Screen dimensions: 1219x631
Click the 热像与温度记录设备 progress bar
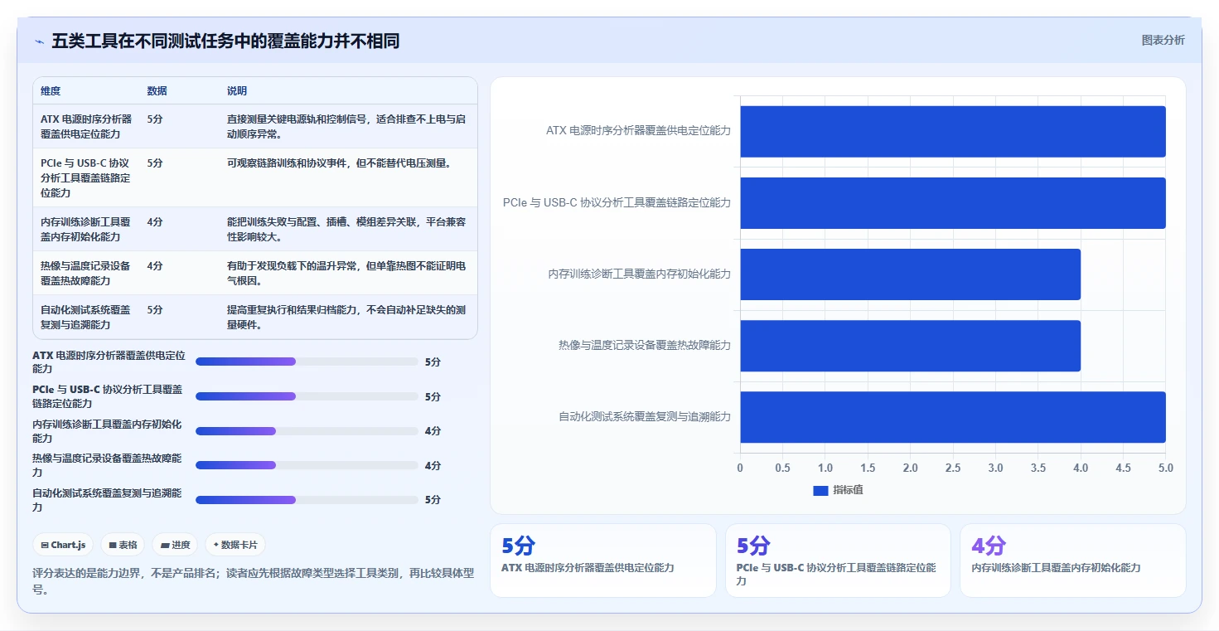click(x=307, y=465)
